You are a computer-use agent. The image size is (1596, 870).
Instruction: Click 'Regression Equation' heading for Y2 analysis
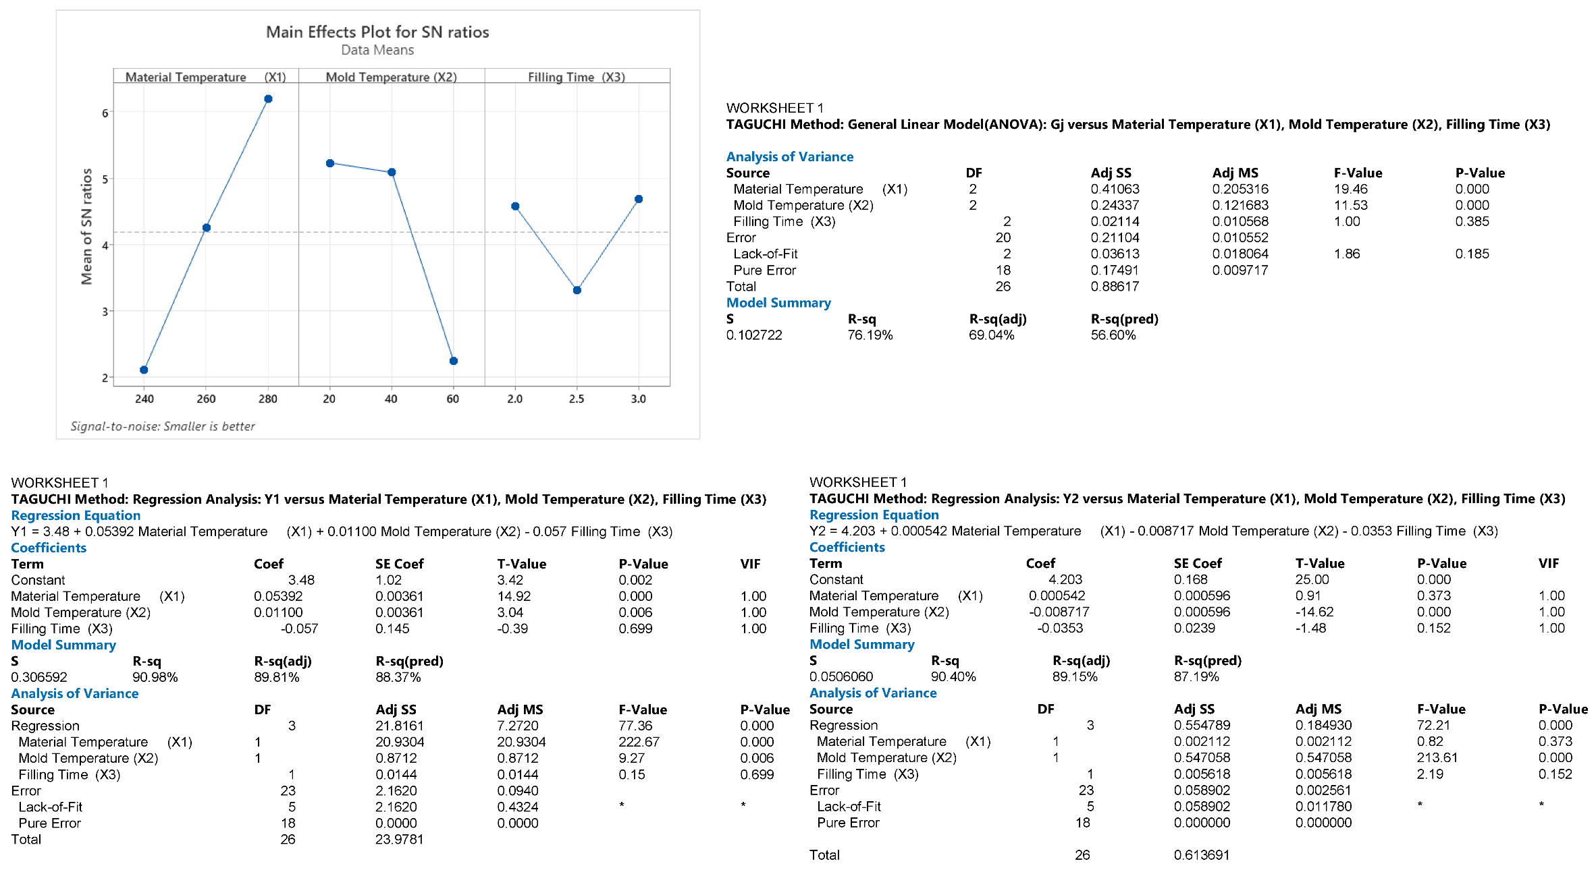874,515
